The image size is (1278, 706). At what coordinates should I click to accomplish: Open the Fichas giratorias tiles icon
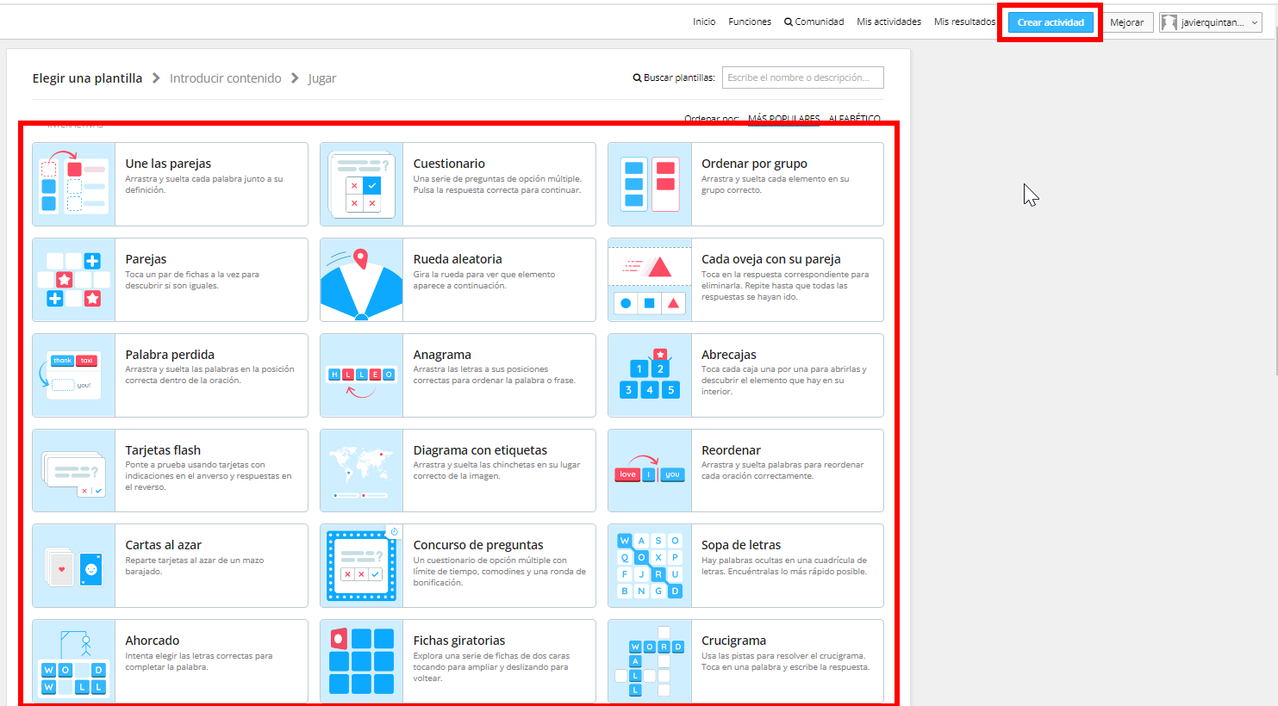coord(362,661)
